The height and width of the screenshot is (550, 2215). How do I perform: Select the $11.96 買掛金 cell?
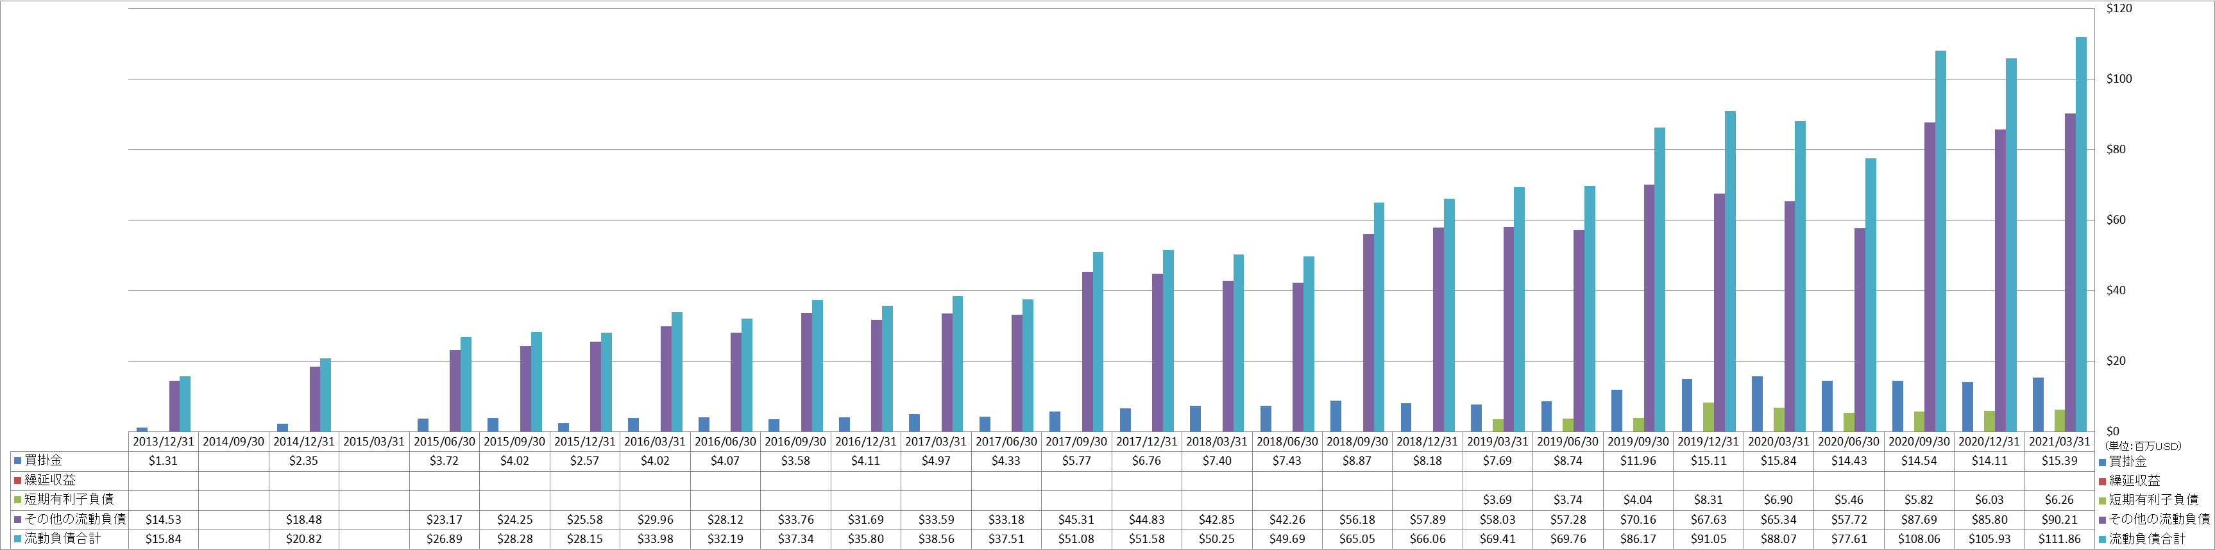(1638, 462)
